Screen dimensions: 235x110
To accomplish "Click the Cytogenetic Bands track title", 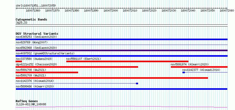I will 31,19.
